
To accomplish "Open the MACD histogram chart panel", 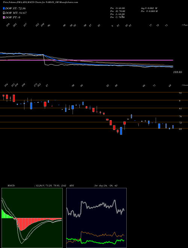I will click(32, 218).
